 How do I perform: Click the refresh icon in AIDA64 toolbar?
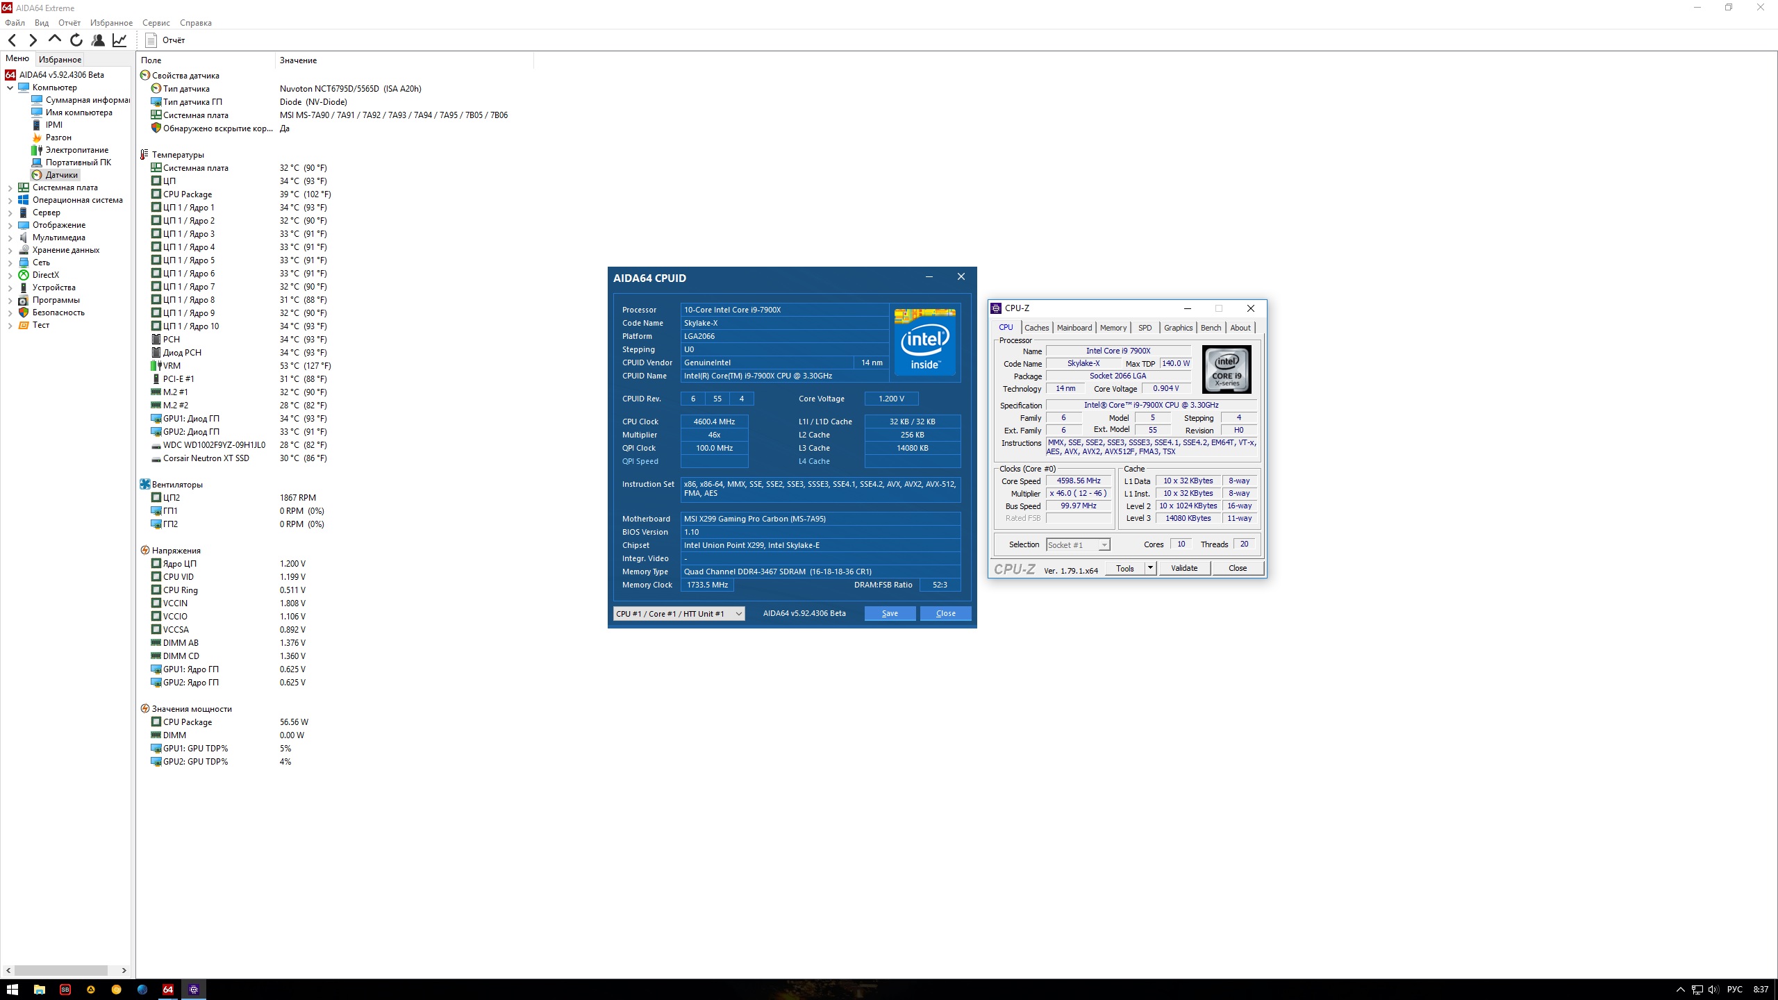76,40
